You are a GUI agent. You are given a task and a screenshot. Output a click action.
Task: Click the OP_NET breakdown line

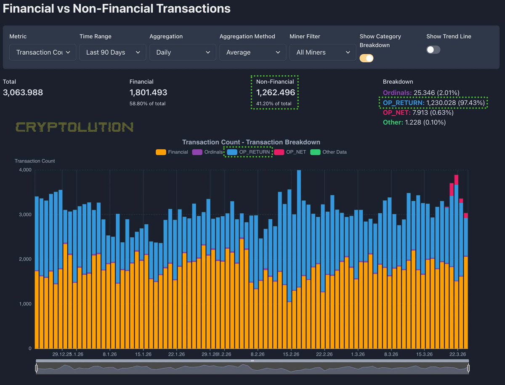point(418,113)
